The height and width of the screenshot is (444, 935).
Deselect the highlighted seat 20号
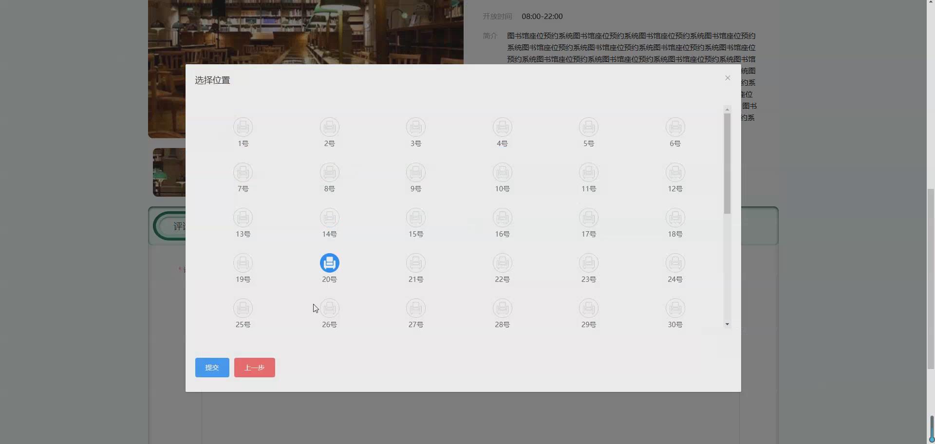pos(329,262)
